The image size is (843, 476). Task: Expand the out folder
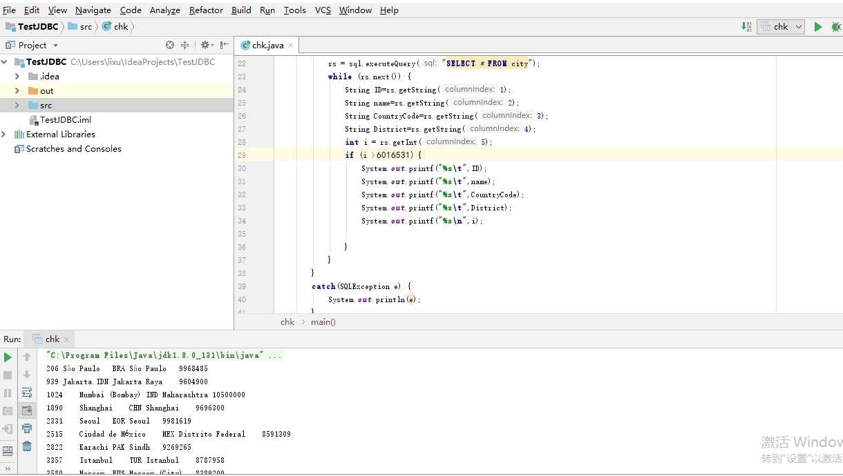[x=17, y=91]
